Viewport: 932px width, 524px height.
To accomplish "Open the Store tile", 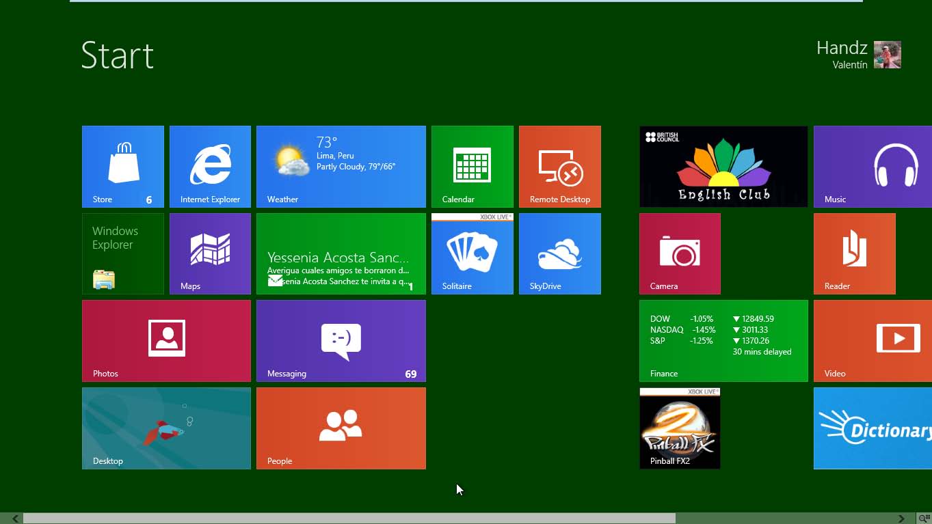I will point(123,166).
